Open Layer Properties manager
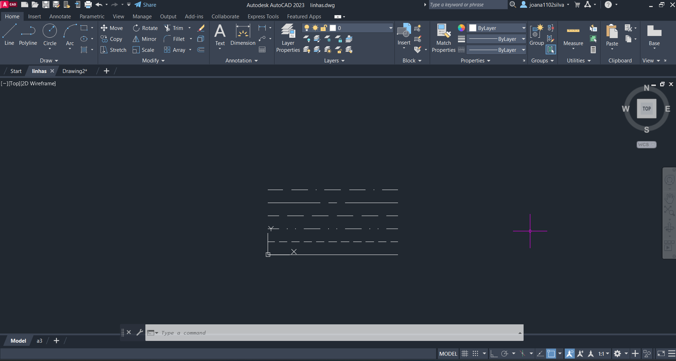The width and height of the screenshot is (676, 361). coord(288,38)
